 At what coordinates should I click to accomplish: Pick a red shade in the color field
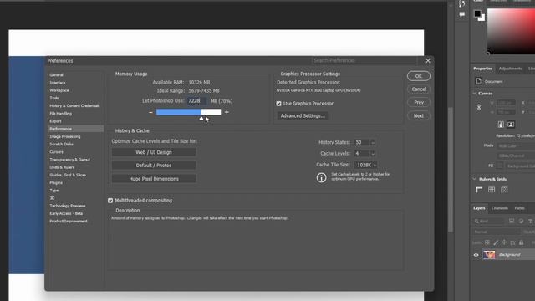click(511, 32)
